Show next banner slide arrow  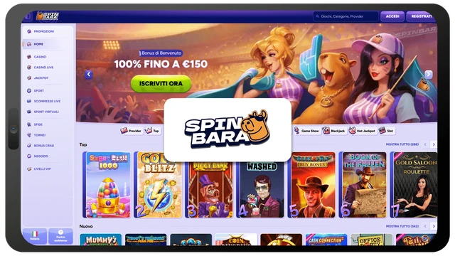pyautogui.click(x=429, y=74)
